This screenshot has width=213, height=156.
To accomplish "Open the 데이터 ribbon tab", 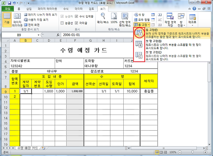I will (x=79, y=9).
